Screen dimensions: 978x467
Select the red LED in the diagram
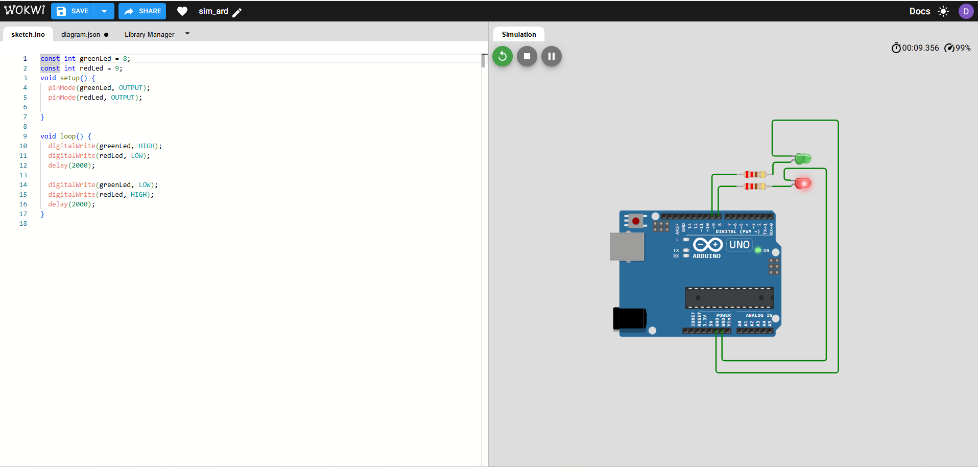click(802, 183)
